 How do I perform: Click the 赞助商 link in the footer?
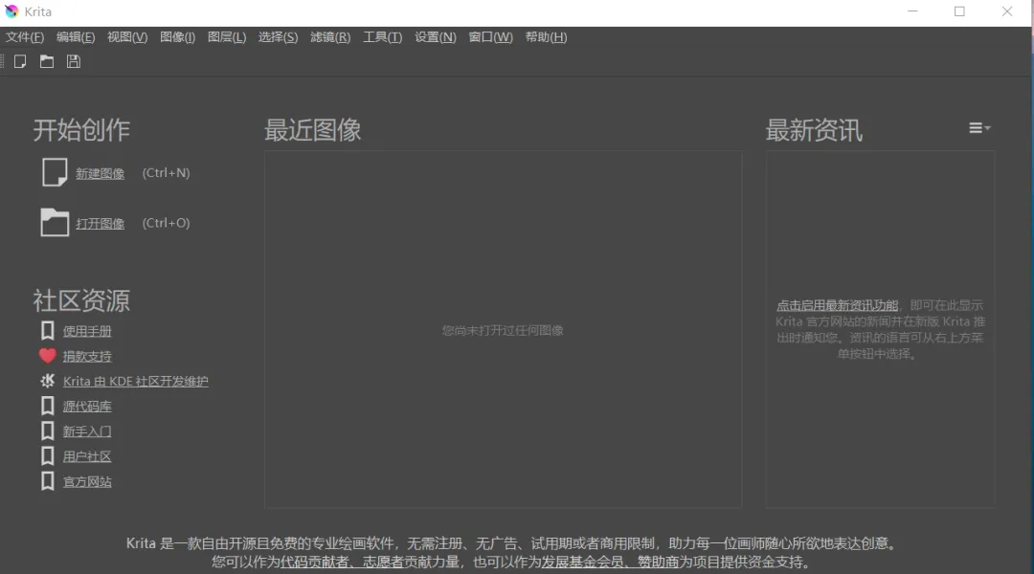(658, 563)
